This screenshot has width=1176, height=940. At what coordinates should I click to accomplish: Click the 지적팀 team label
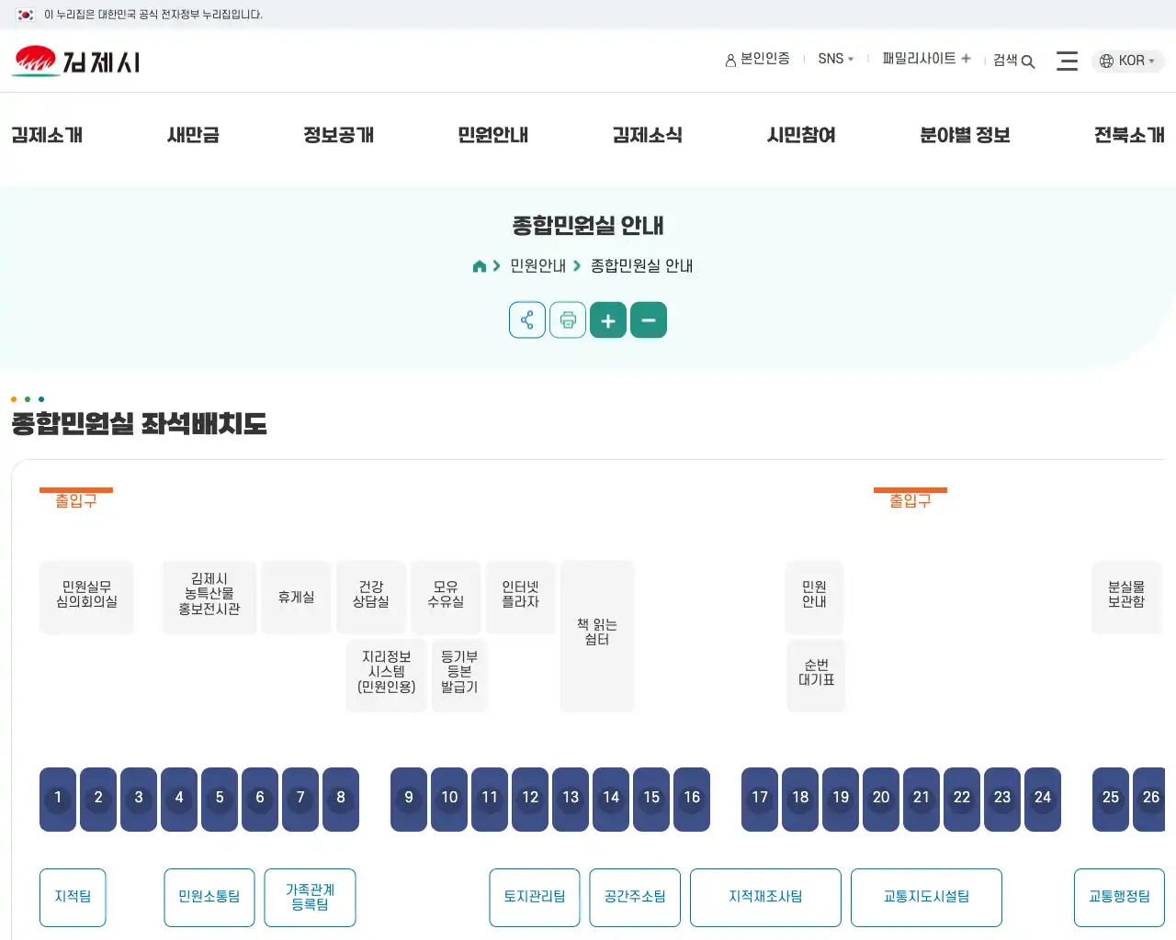coord(73,897)
